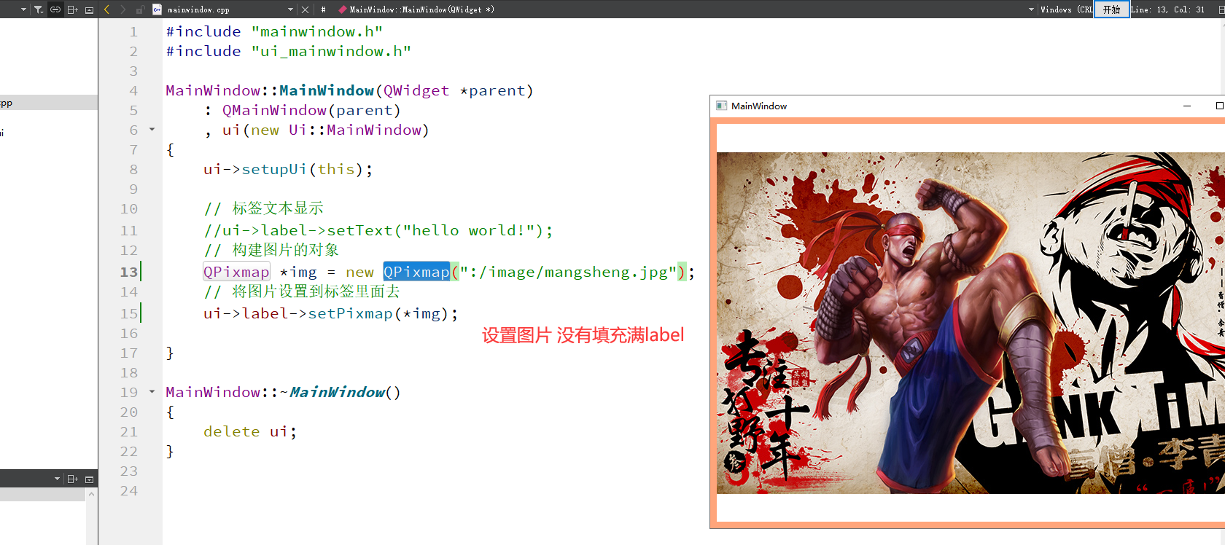Click the Line: 13, Col: 31 indicator

(x=1167, y=9)
